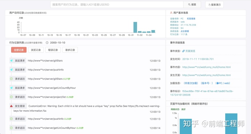Click the clock icon beside 2000-10-10

pyautogui.click(x=47, y=43)
